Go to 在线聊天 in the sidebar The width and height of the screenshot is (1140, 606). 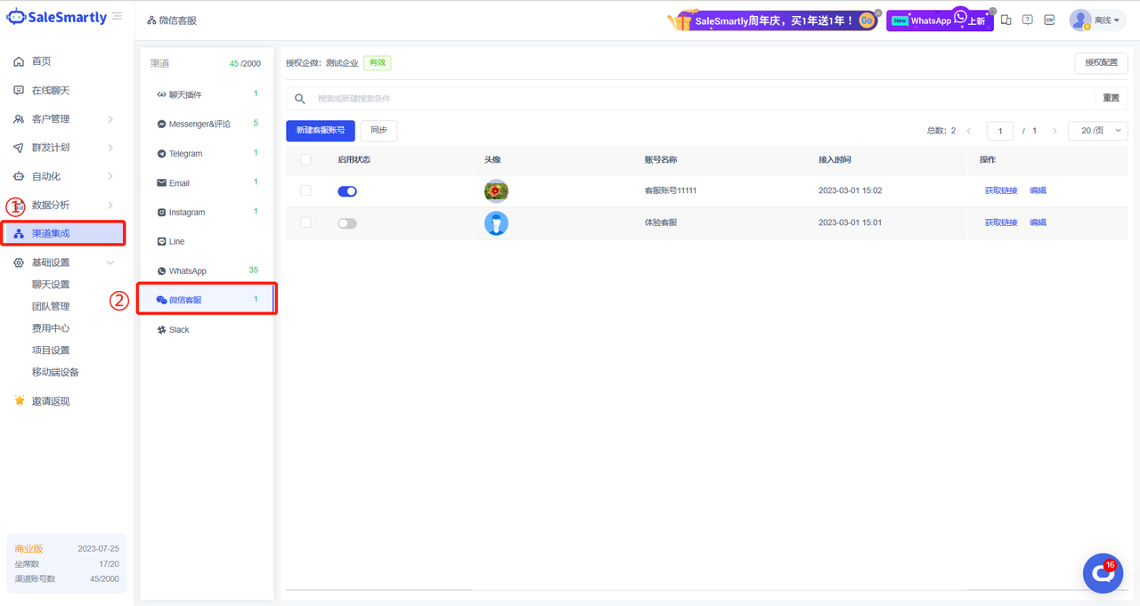click(x=51, y=91)
